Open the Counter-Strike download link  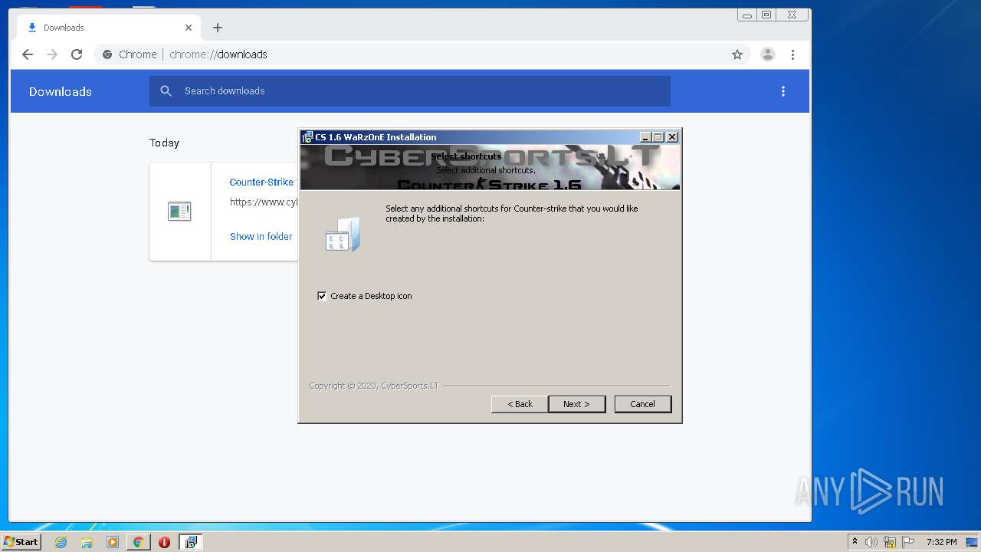click(x=262, y=182)
